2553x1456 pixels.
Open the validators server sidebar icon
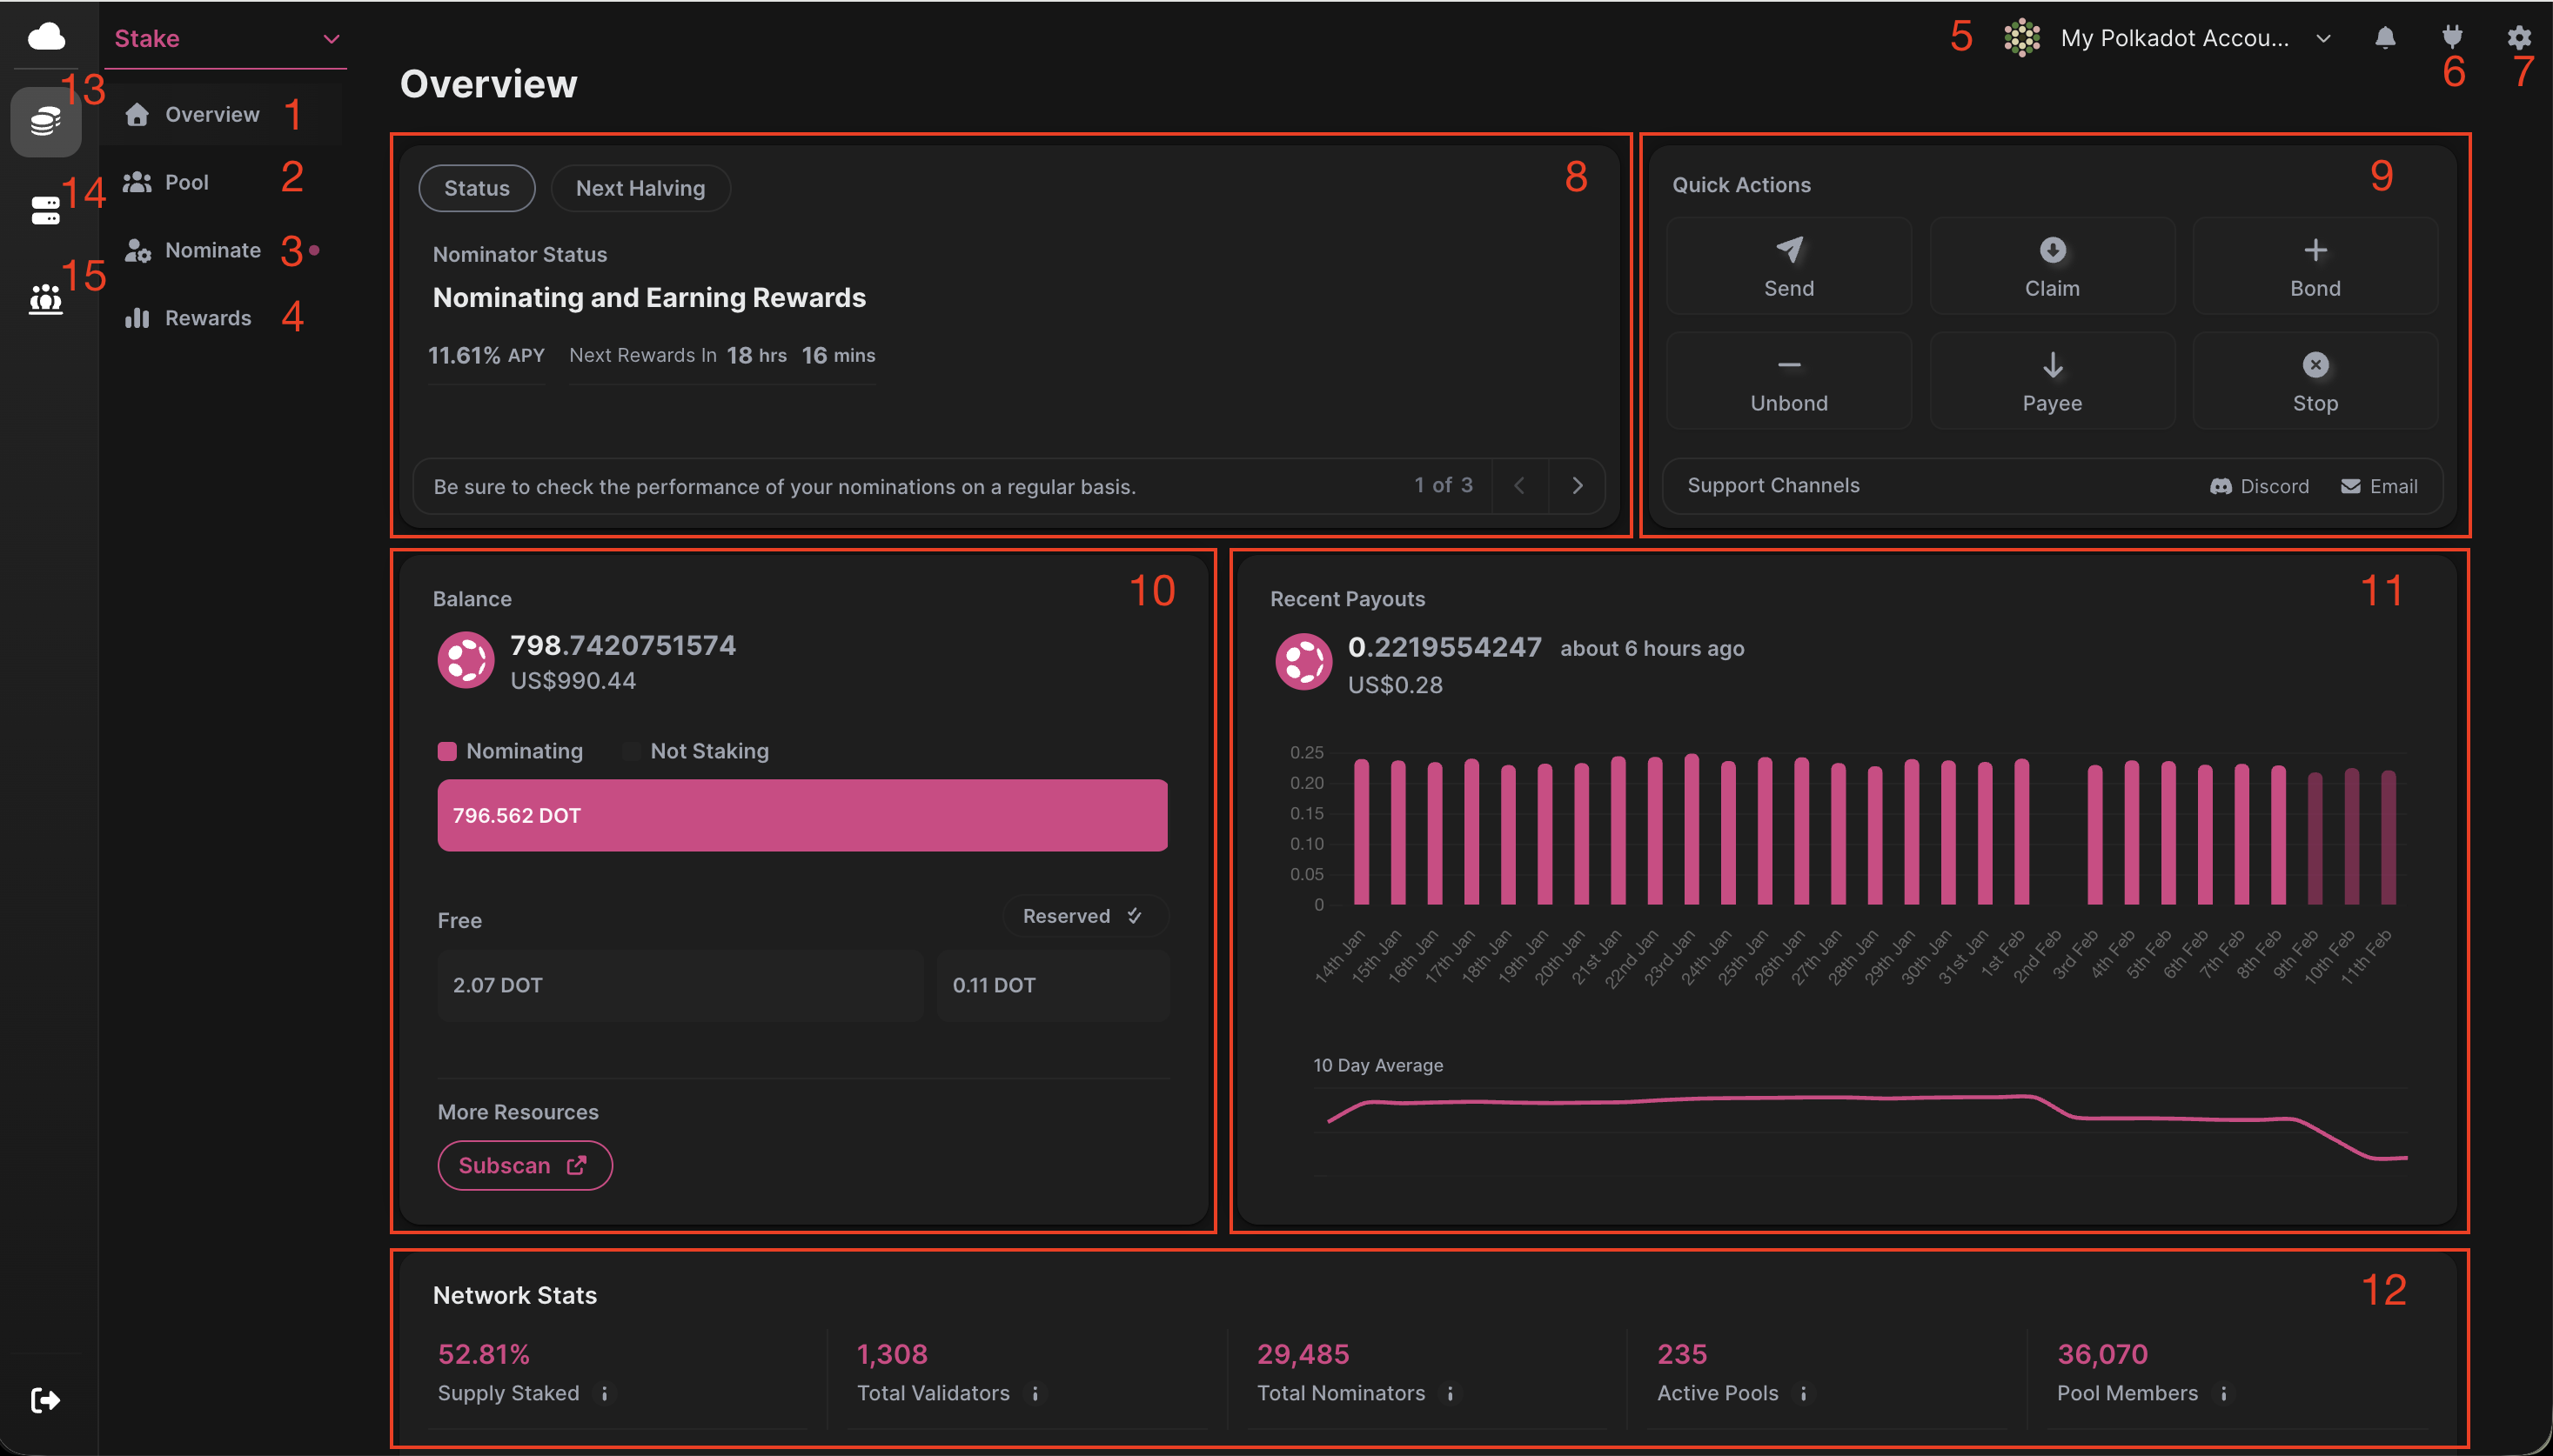click(x=46, y=210)
